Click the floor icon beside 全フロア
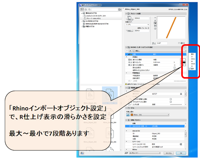 [x=181, y=94]
